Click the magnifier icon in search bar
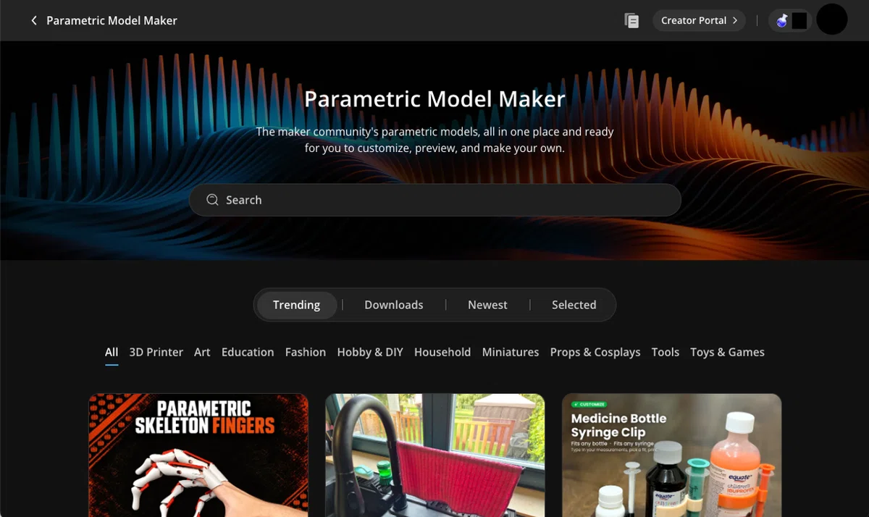The height and width of the screenshot is (517, 869). click(212, 200)
